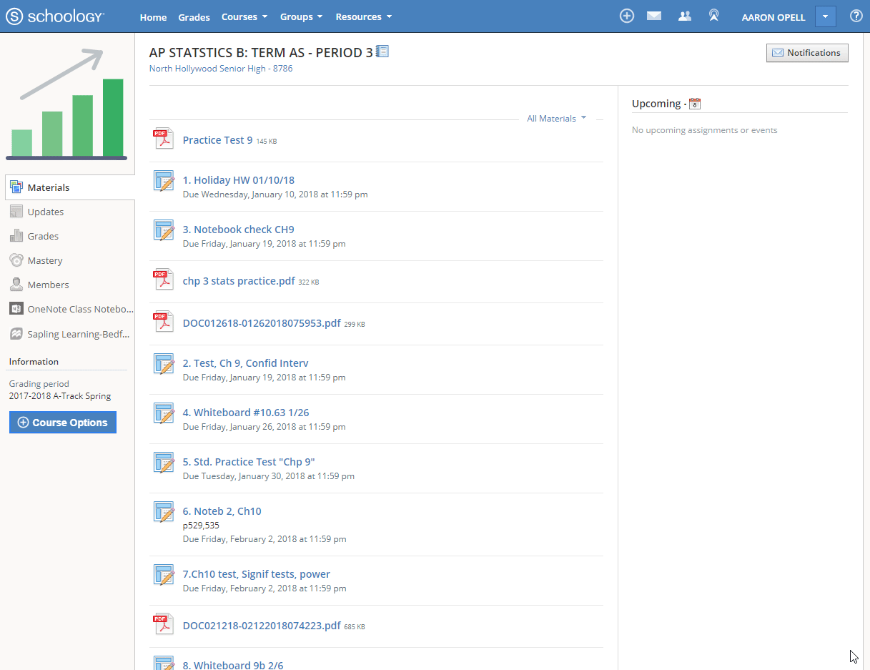Click the Course Options button
870x670 pixels.
coord(63,423)
